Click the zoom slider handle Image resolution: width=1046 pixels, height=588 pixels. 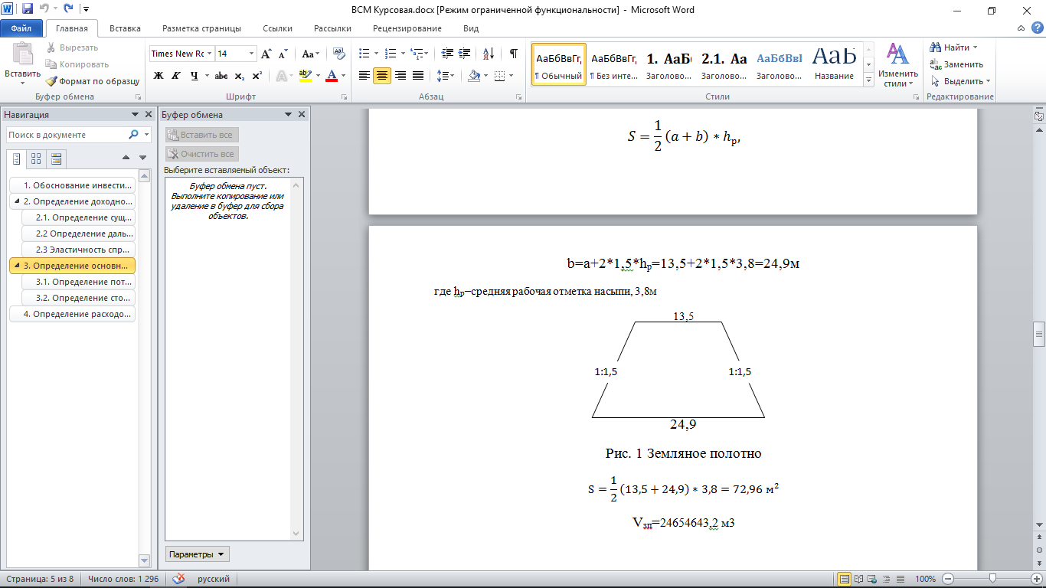click(992, 579)
